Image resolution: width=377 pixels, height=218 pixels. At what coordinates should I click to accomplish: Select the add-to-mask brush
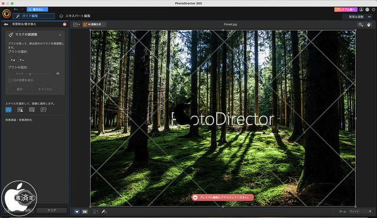click(x=12, y=59)
